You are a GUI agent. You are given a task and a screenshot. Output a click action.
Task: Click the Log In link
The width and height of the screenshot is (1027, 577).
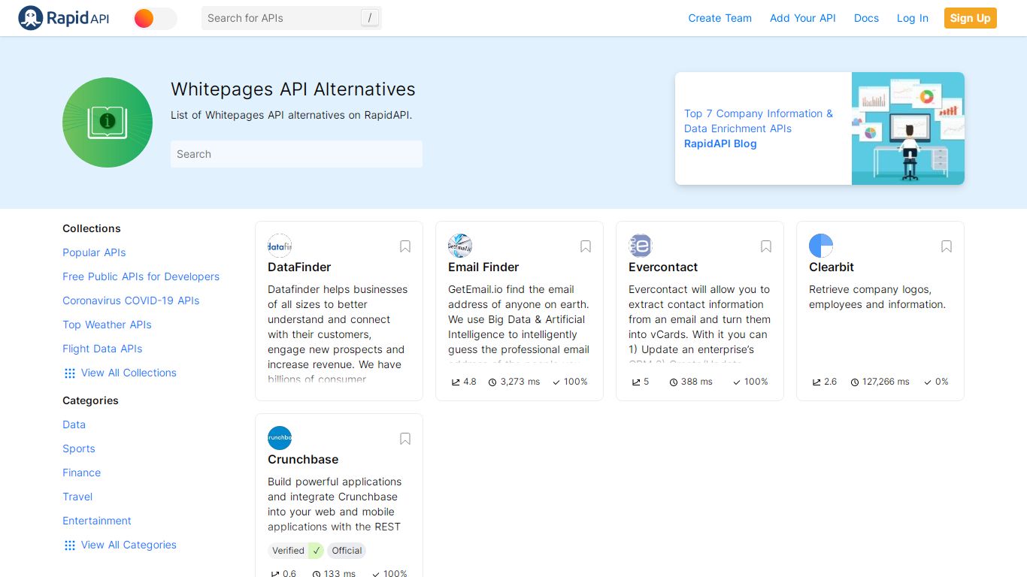coord(912,18)
